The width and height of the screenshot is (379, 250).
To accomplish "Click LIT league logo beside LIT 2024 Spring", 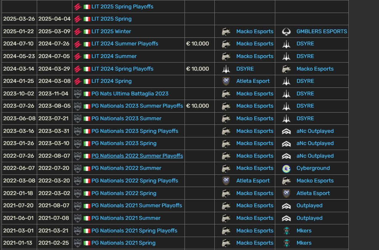I will (77, 81).
